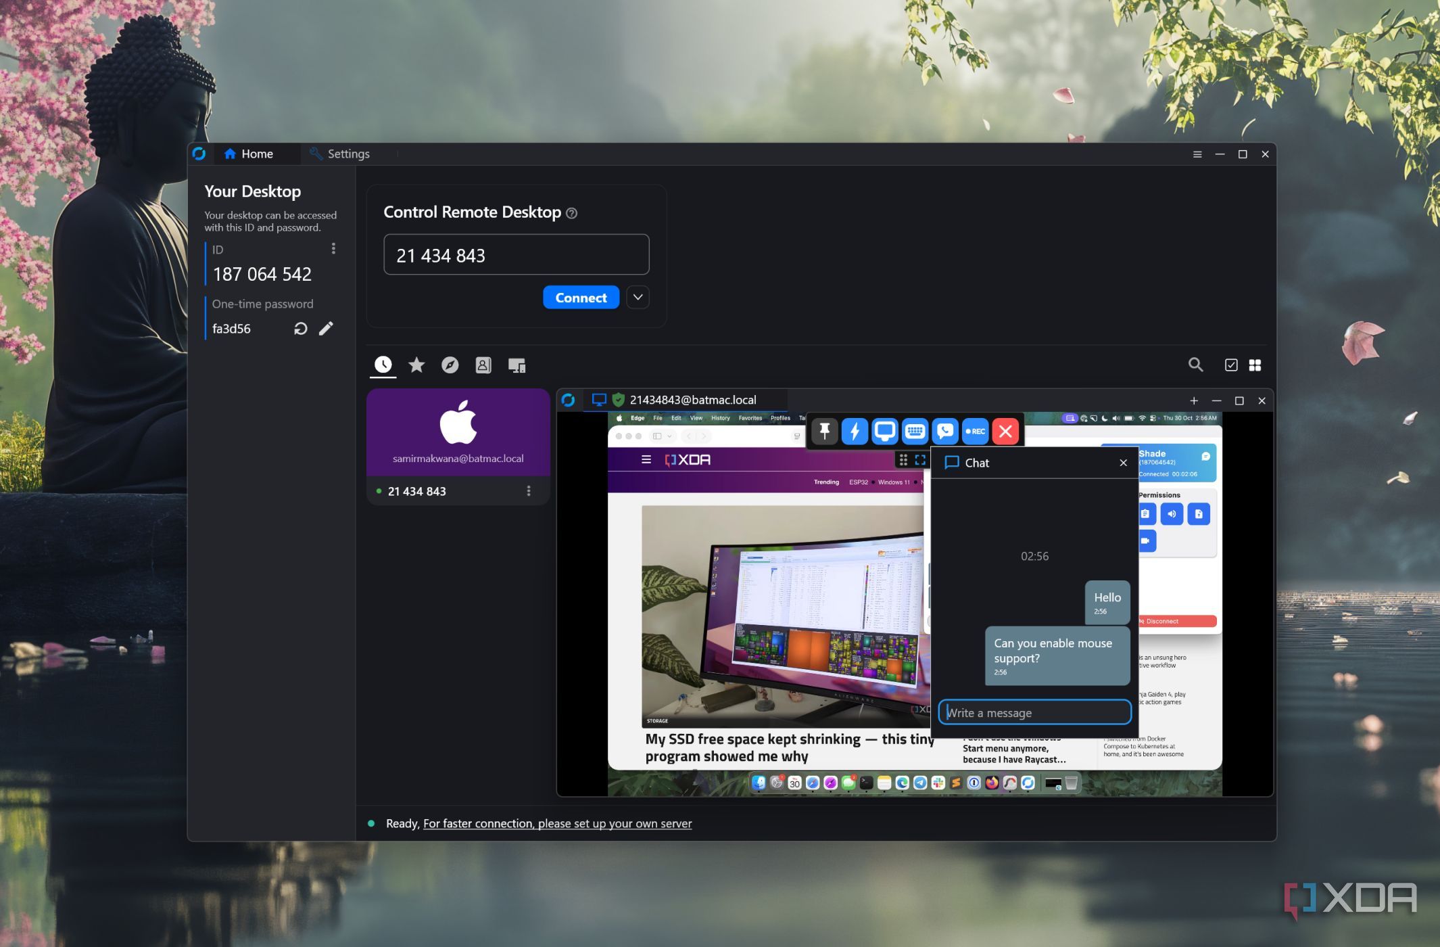Click the keyboard settings icon

[915, 431]
